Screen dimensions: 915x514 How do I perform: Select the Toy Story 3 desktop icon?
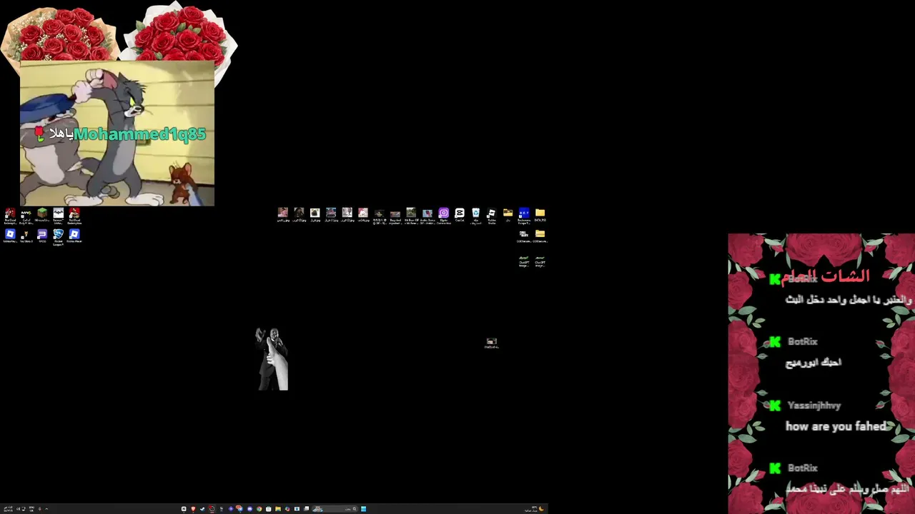tap(26, 236)
